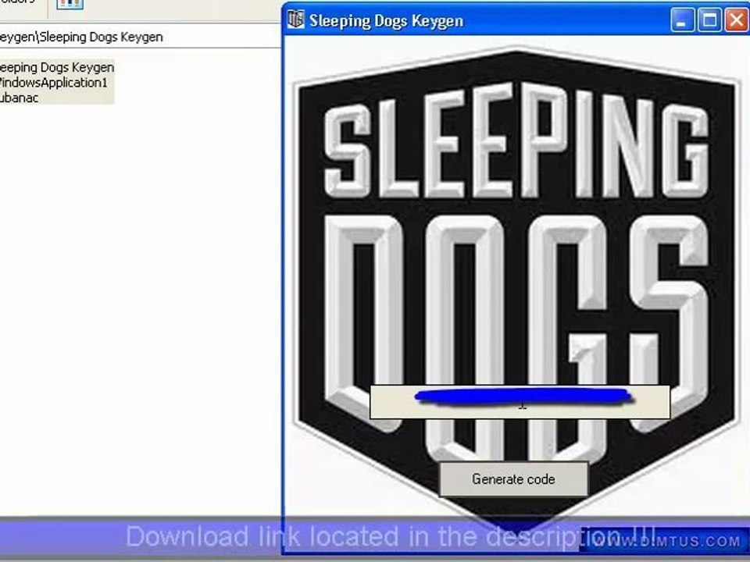
Task: Click the Sleeping Dogs Keygen title bar icon
Action: pyautogui.click(x=296, y=20)
